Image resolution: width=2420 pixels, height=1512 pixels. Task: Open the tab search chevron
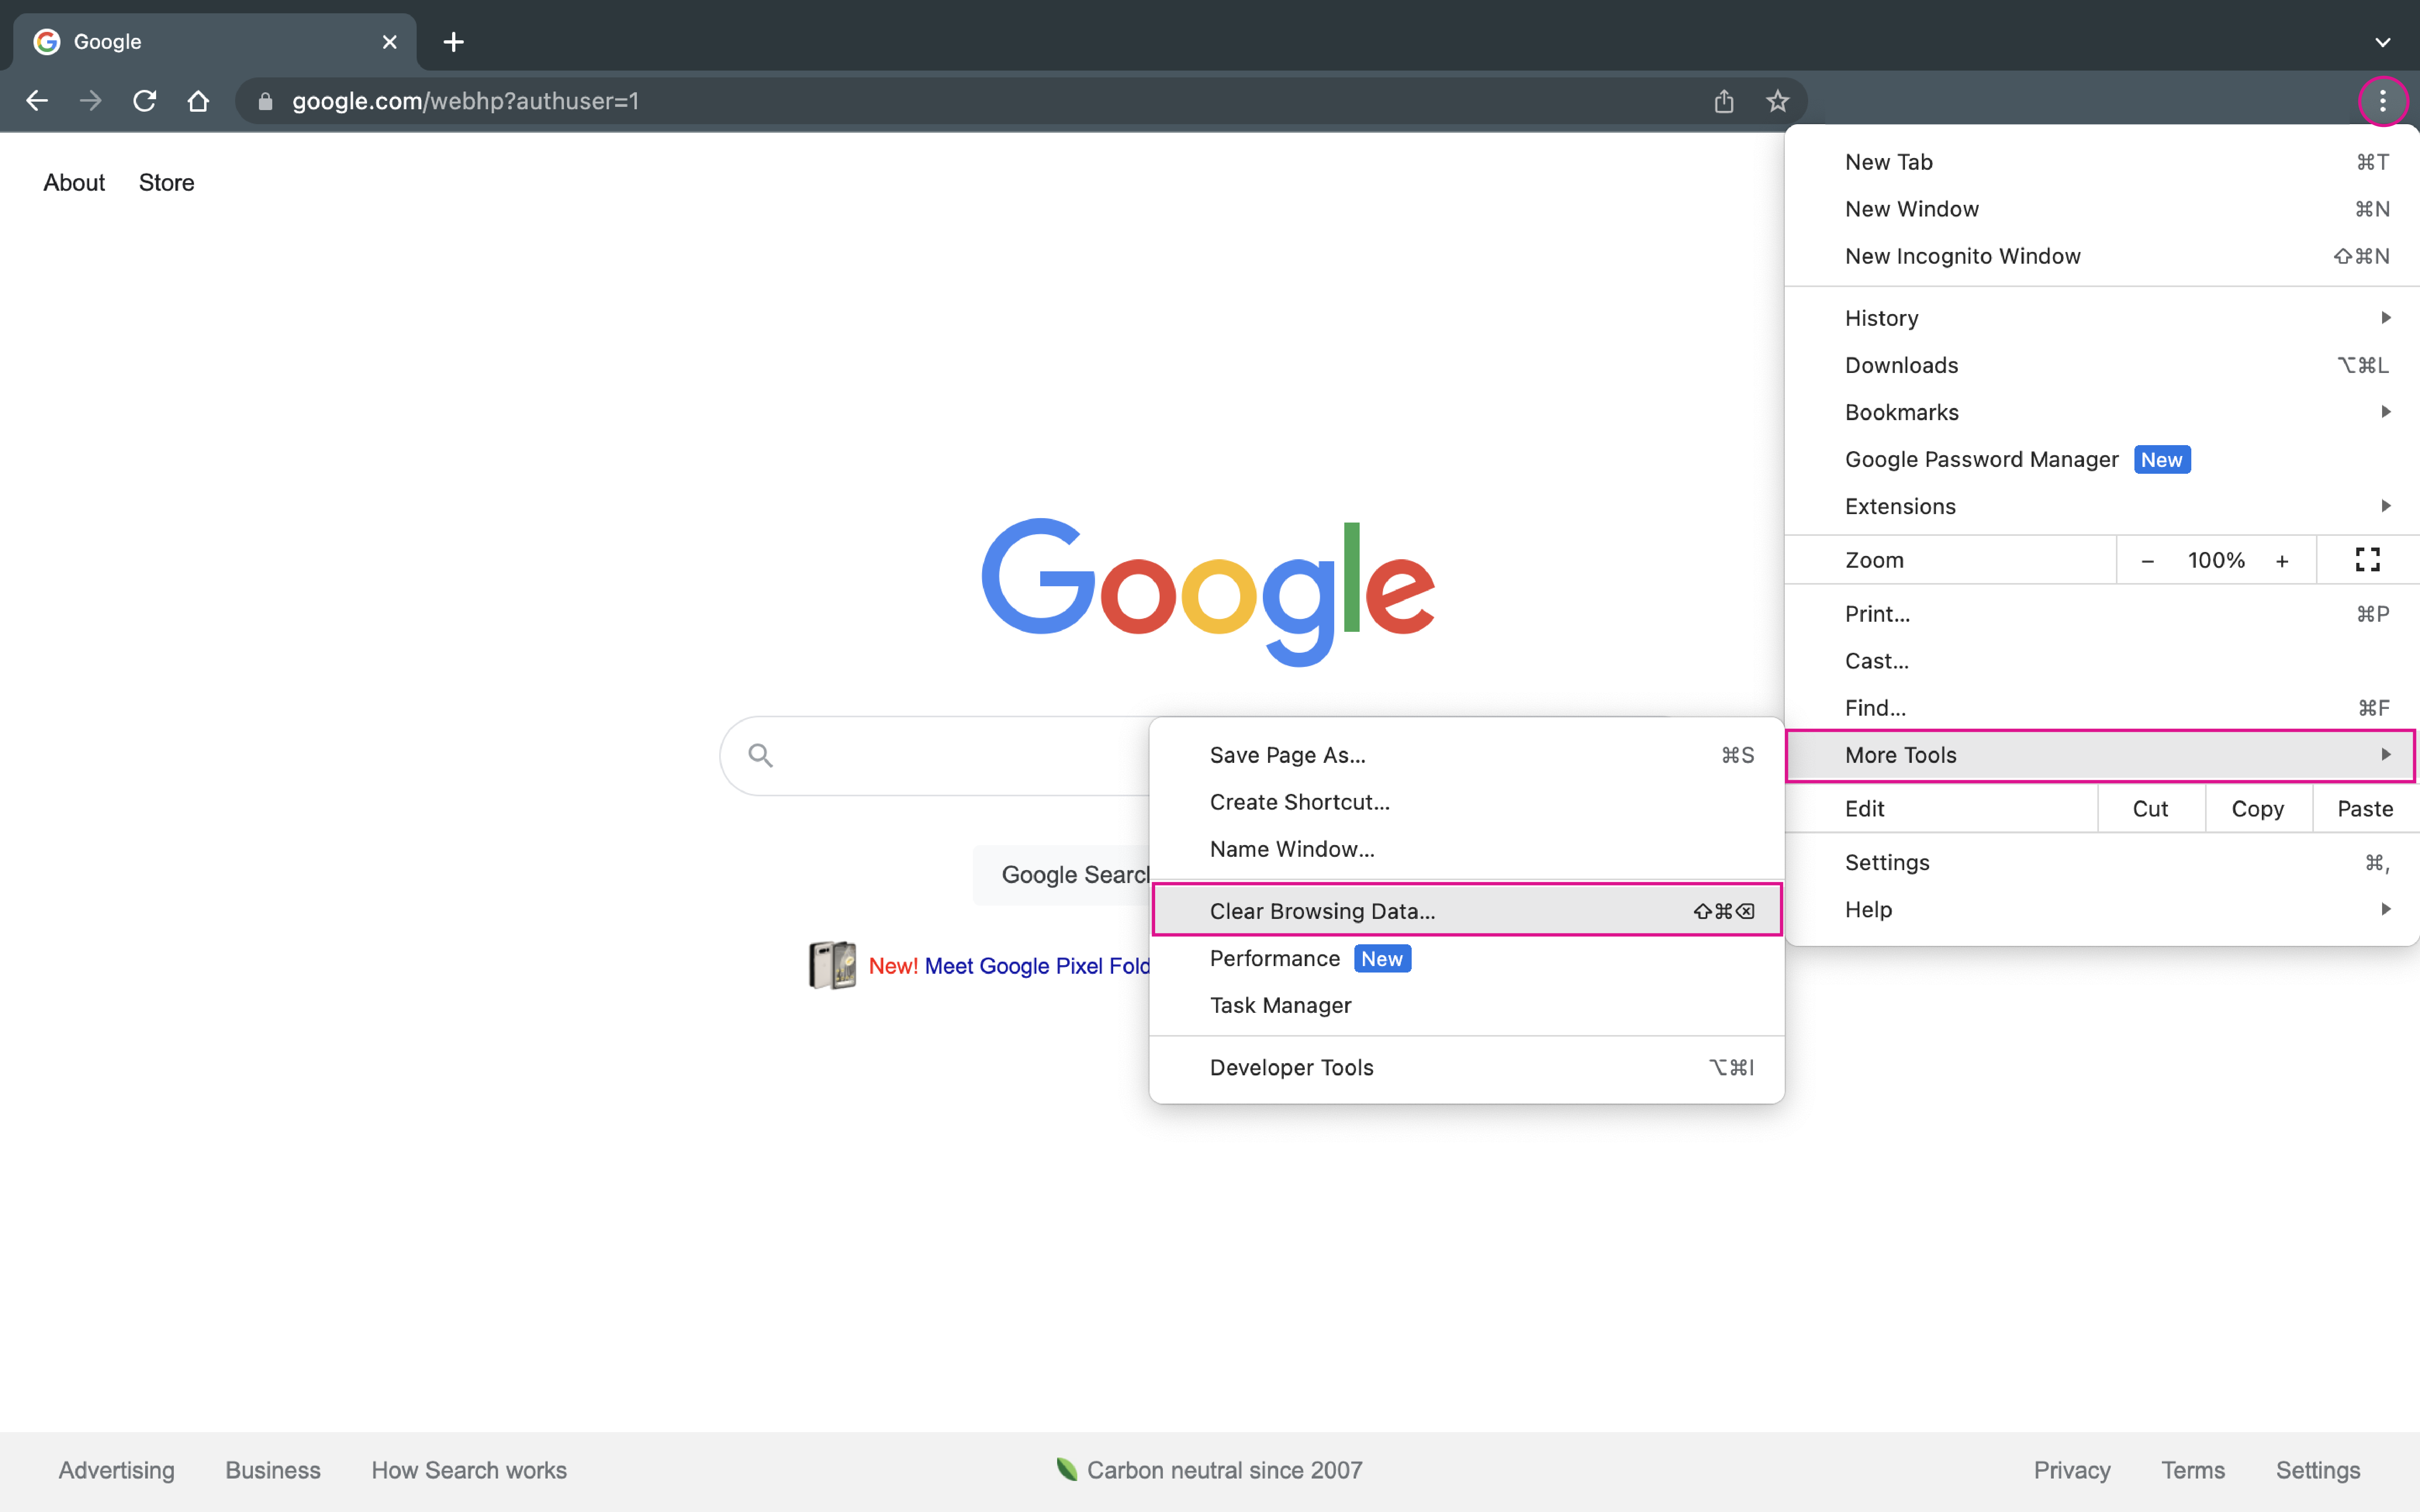tap(2383, 42)
